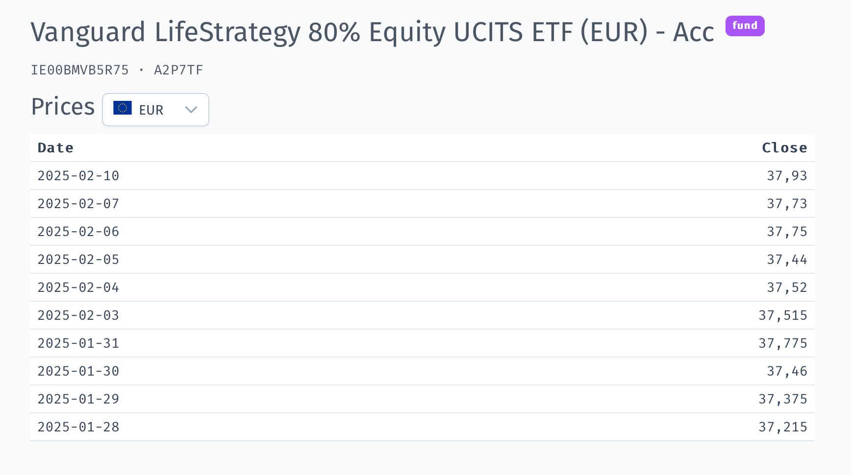Click the 2025-01-29 row
Screen dimensions: 851x475
click(x=423, y=399)
